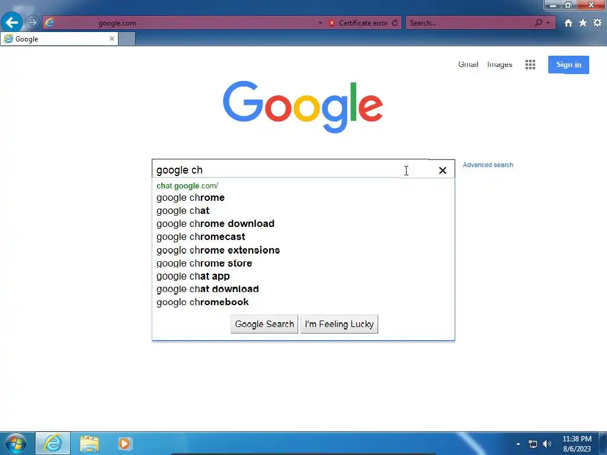Open the Windows Start menu orb
The width and height of the screenshot is (607, 455).
[x=16, y=443]
